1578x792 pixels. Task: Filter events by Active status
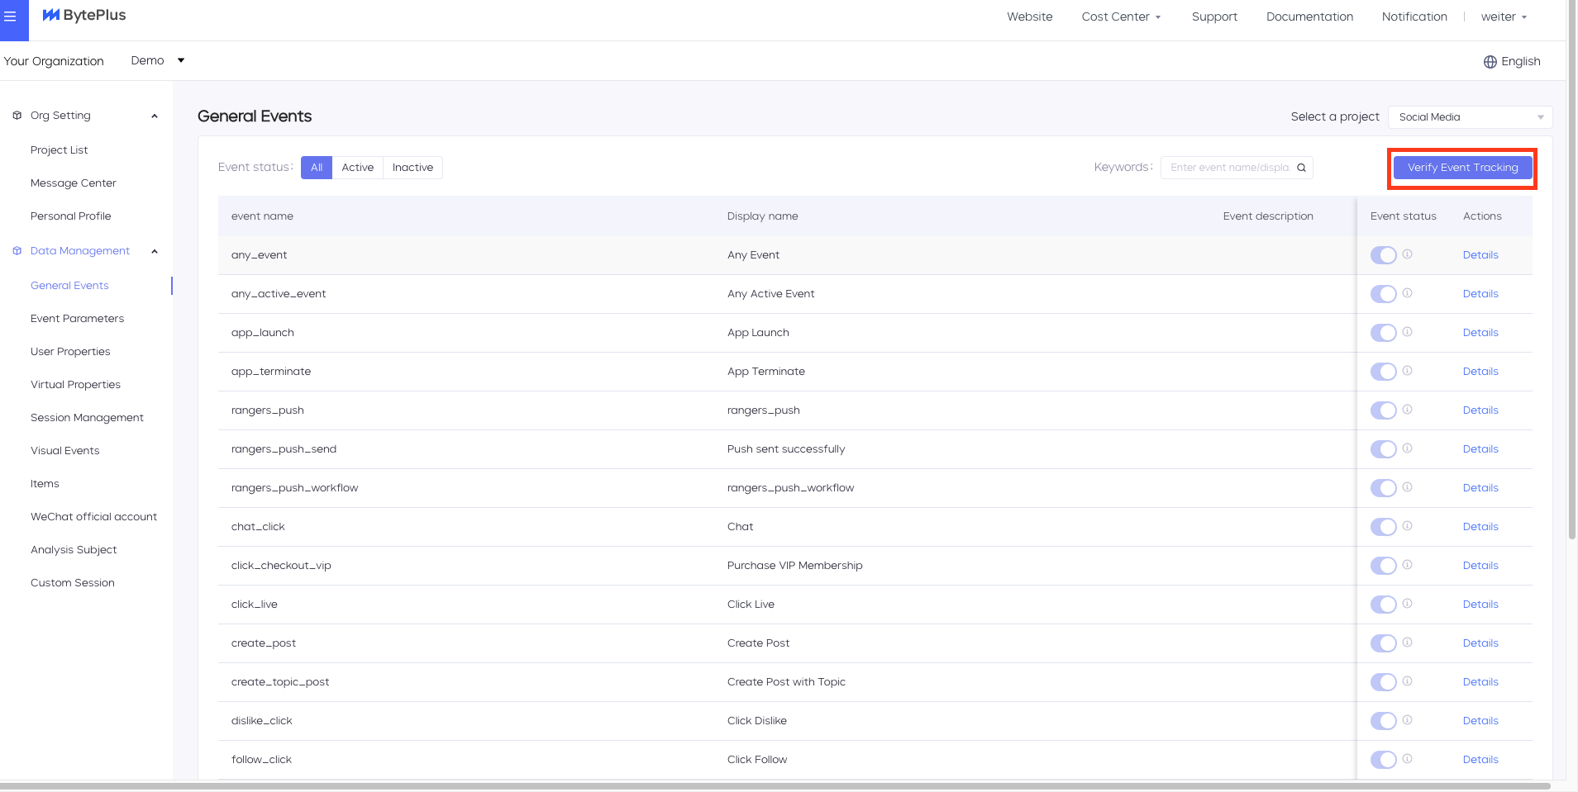[358, 168]
